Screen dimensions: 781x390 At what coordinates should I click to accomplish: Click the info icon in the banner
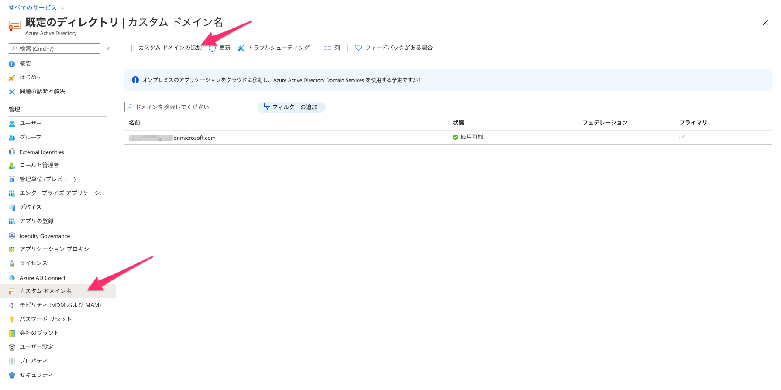click(135, 80)
